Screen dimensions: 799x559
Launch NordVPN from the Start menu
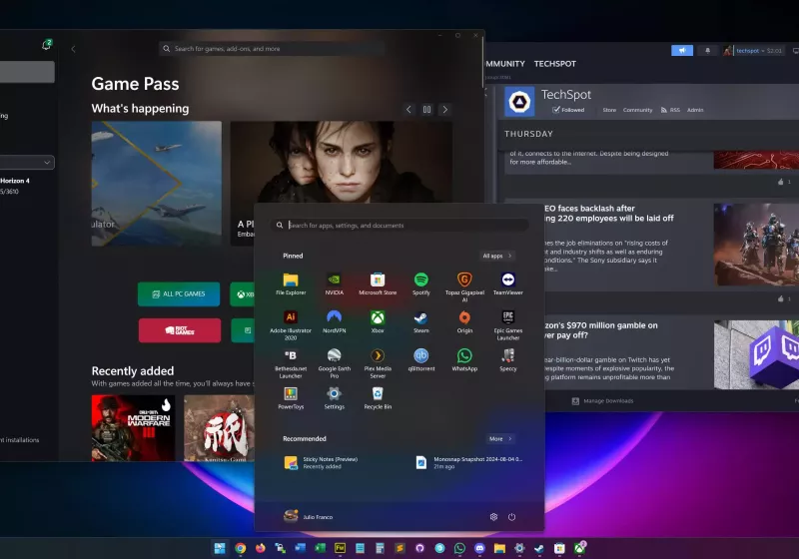point(334,317)
